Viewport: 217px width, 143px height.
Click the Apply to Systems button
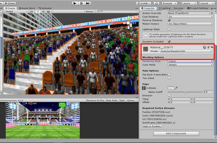point(152,126)
